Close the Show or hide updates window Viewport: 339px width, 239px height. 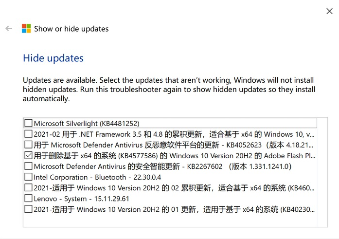(x=329, y=11)
